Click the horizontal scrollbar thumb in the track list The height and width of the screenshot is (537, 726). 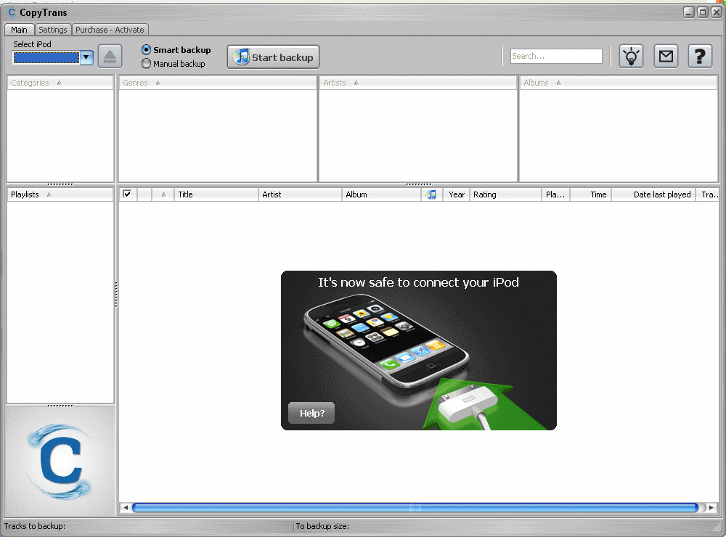pos(415,507)
